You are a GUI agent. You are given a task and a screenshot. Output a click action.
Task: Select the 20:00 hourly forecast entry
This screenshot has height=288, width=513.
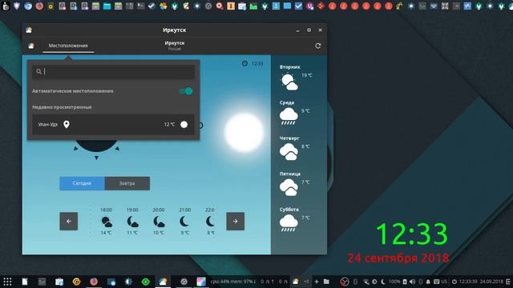(159, 221)
